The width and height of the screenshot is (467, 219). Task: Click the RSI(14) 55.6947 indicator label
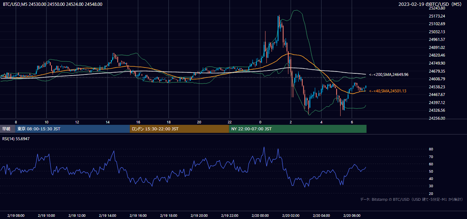(x=16, y=139)
